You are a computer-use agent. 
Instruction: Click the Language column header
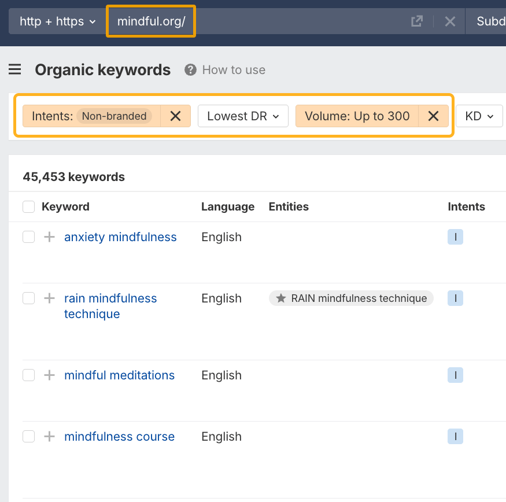(x=228, y=206)
